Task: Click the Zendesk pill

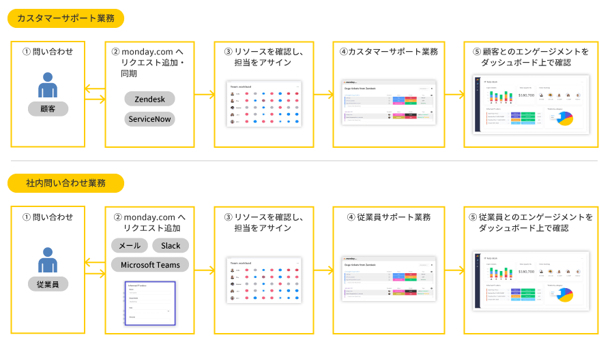Action: (149, 99)
